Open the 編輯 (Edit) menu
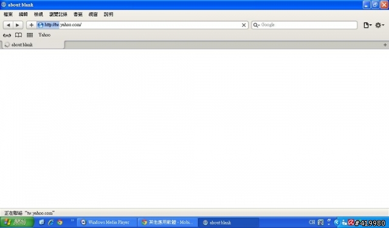The height and width of the screenshot is (228, 389). click(23, 15)
